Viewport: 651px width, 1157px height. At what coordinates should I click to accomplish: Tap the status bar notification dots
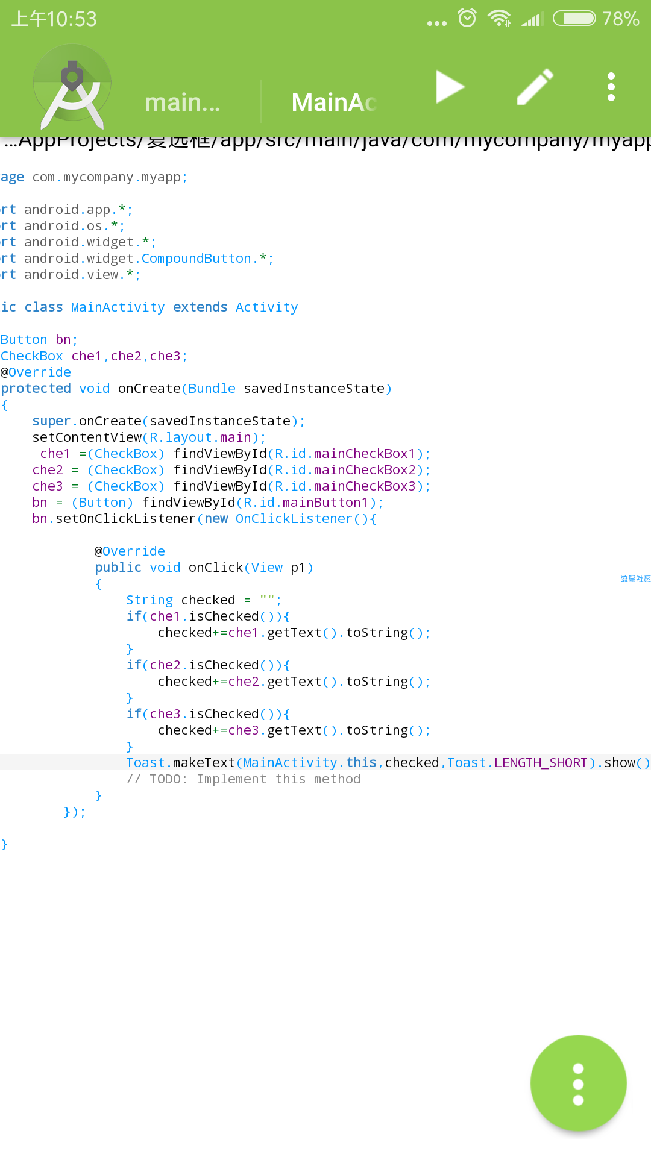pos(437,23)
